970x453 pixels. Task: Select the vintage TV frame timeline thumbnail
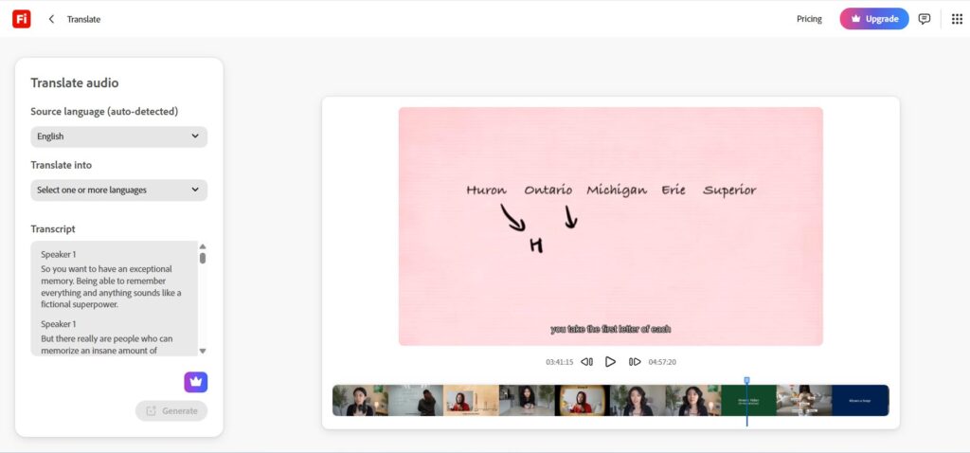pyautogui.click(x=583, y=400)
